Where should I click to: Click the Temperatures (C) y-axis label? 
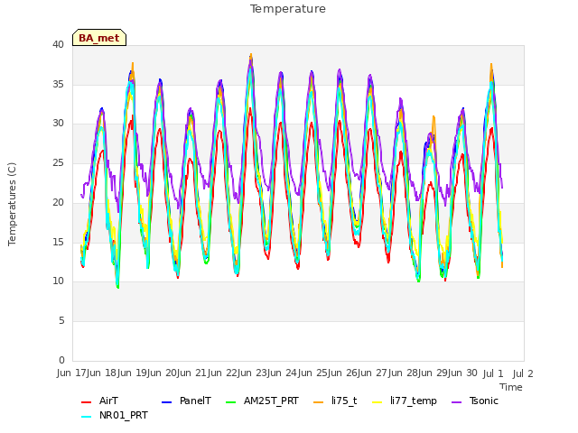12,204
